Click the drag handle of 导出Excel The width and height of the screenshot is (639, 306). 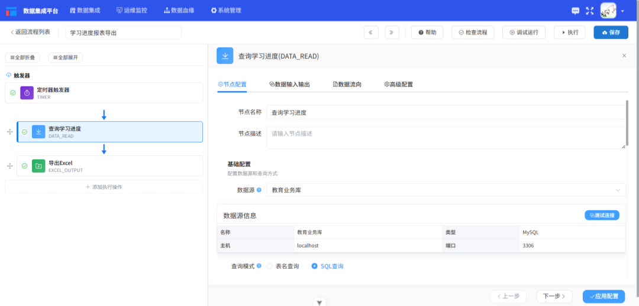tap(10, 166)
